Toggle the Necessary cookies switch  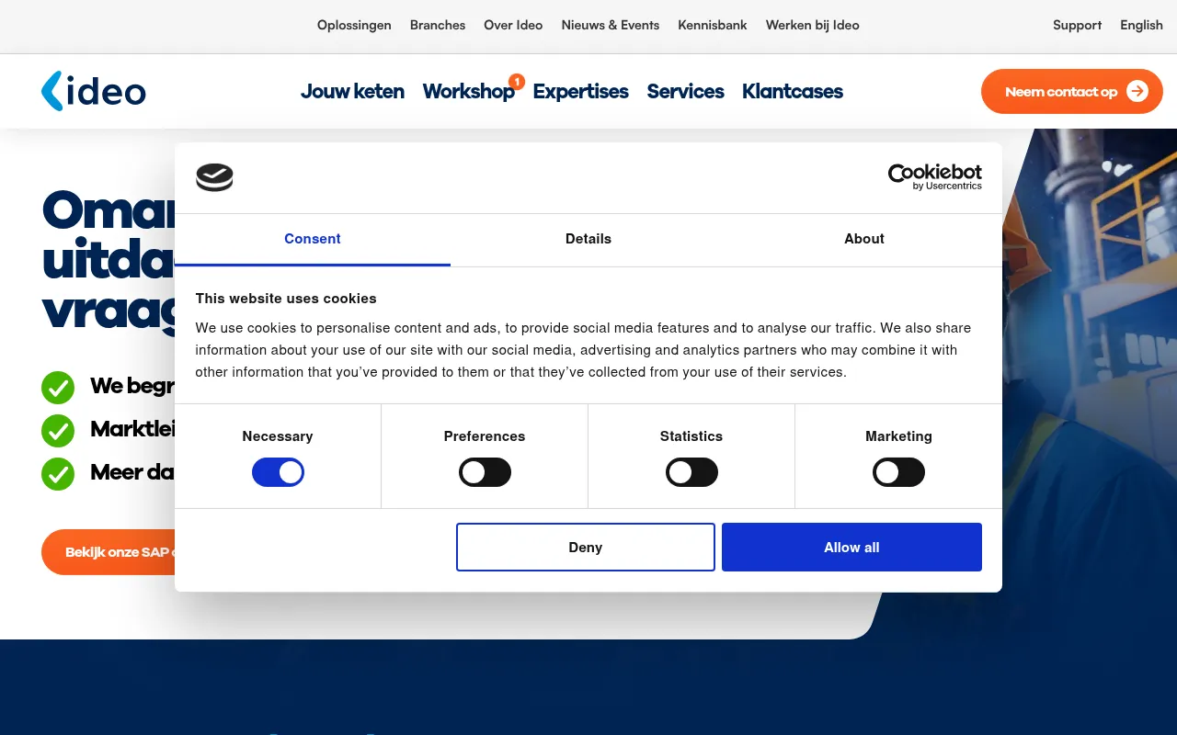(x=278, y=472)
